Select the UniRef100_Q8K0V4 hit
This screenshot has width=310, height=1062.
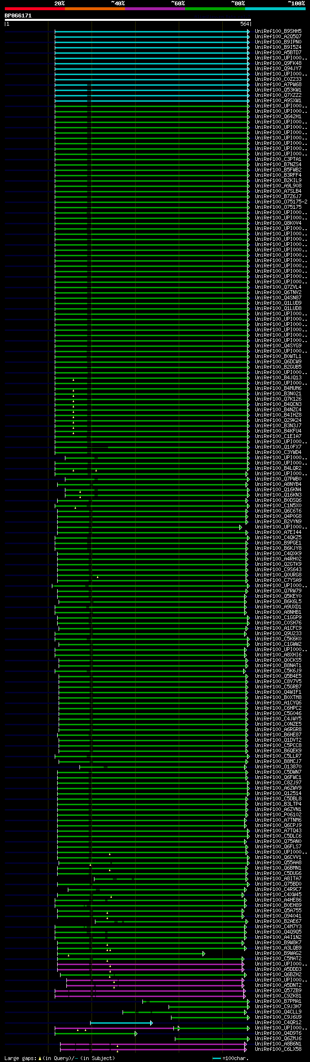click(x=278, y=223)
